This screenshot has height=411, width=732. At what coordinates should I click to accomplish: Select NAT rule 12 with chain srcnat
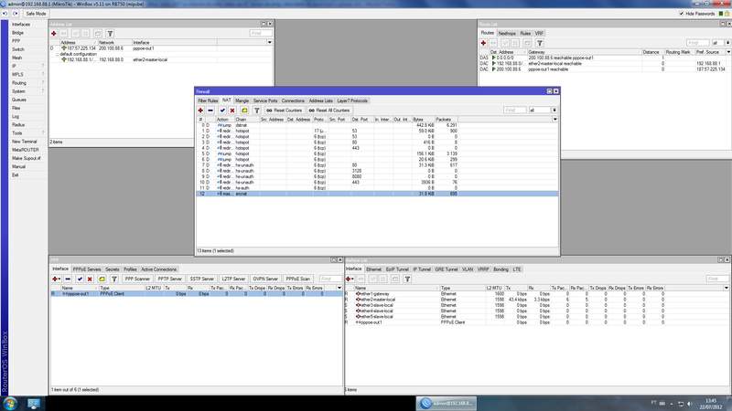376,194
